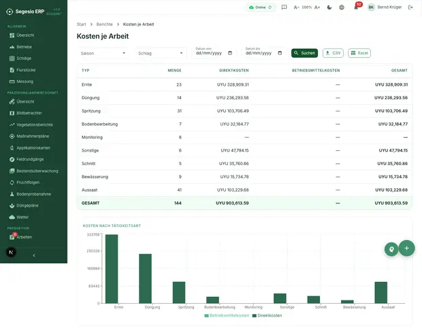The height and width of the screenshot is (333, 422).
Task: Collapse the sidebar with chevron
Action: (34, 256)
